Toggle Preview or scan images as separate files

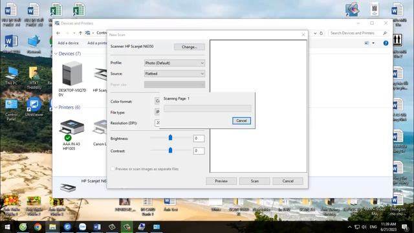[113, 169]
